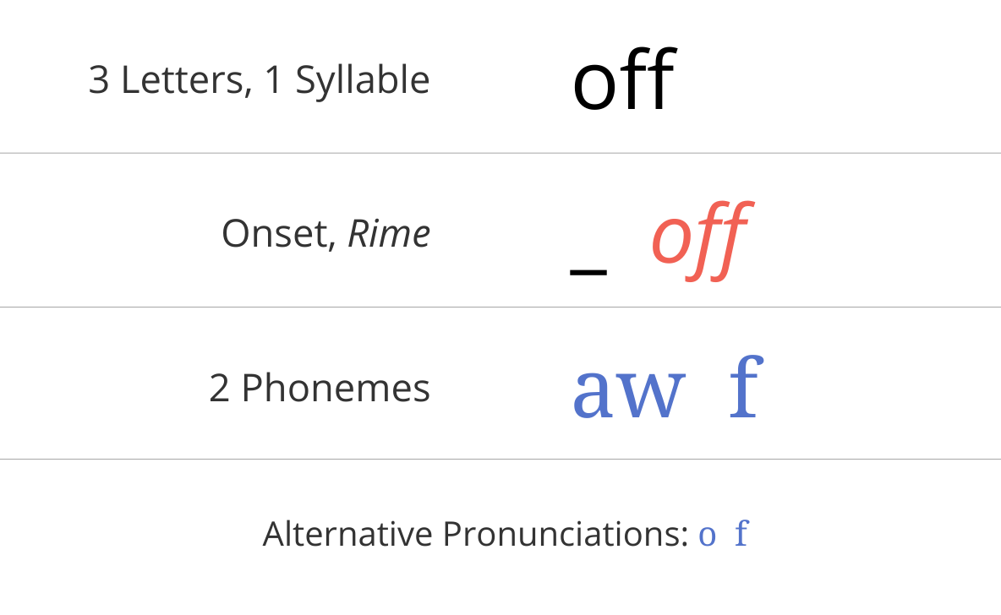
Task: Click the large black word "off"
Action: [624, 79]
